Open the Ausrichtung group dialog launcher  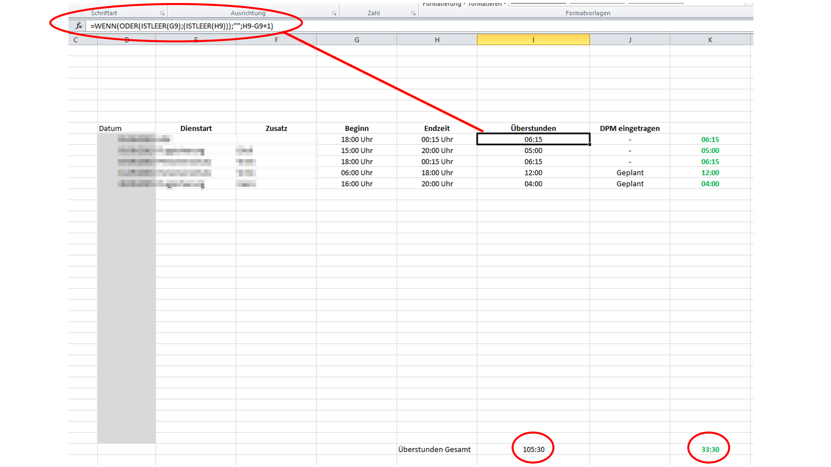(334, 13)
